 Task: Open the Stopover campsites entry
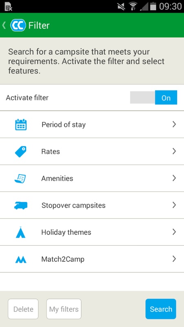(x=92, y=205)
